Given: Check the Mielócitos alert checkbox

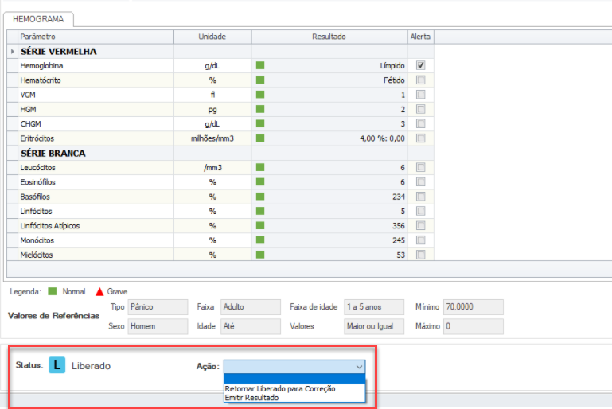Looking at the screenshot, I should [420, 255].
